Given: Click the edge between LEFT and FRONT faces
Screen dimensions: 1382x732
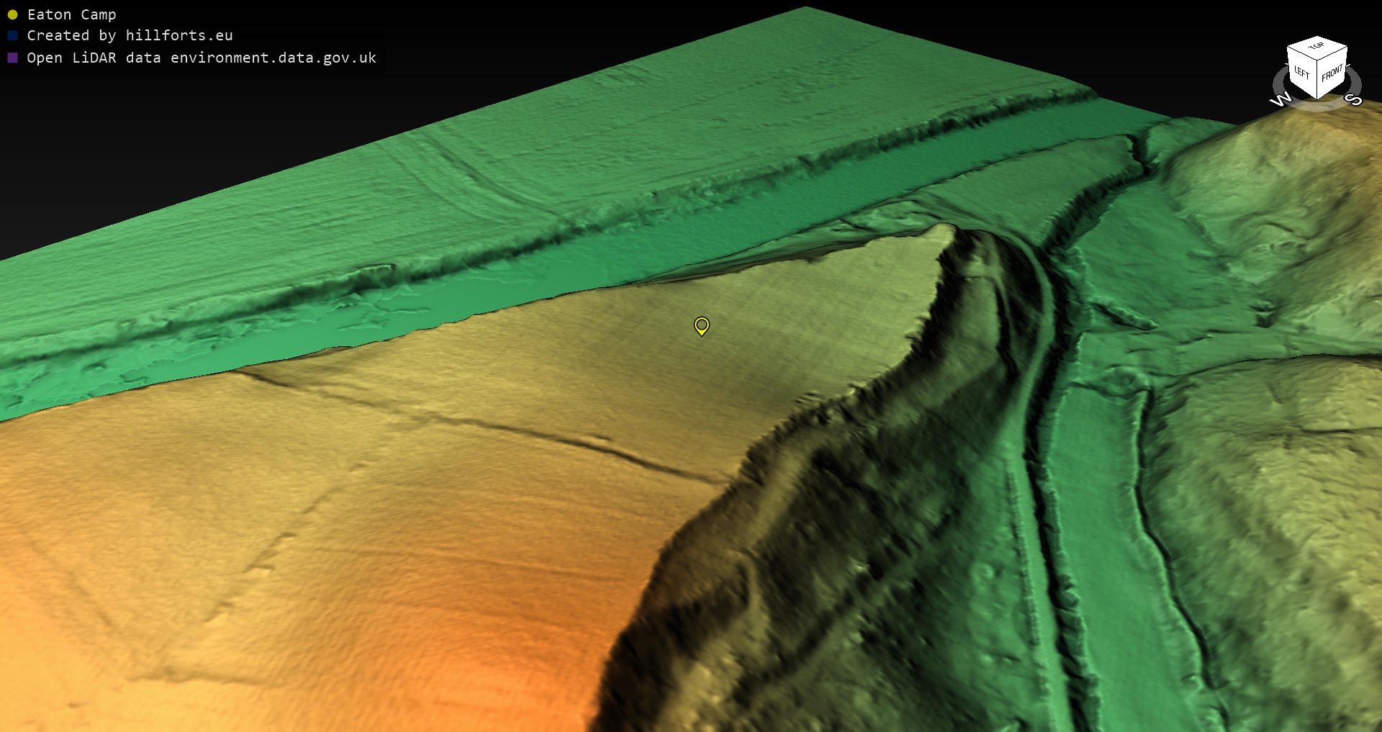Looking at the screenshot, I should tap(1317, 81).
